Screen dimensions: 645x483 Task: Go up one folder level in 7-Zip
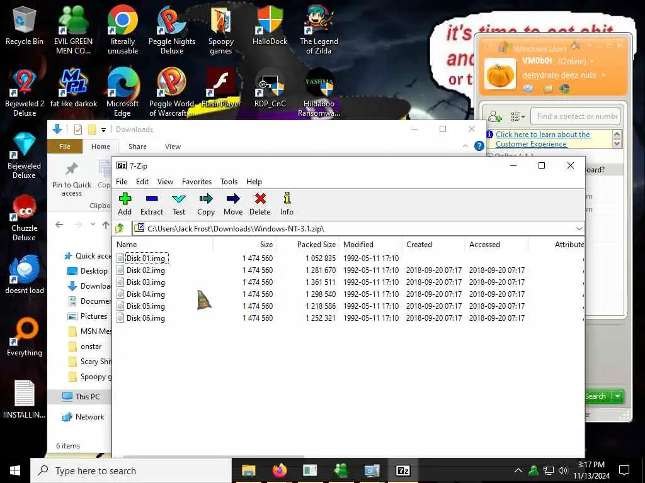[120, 228]
